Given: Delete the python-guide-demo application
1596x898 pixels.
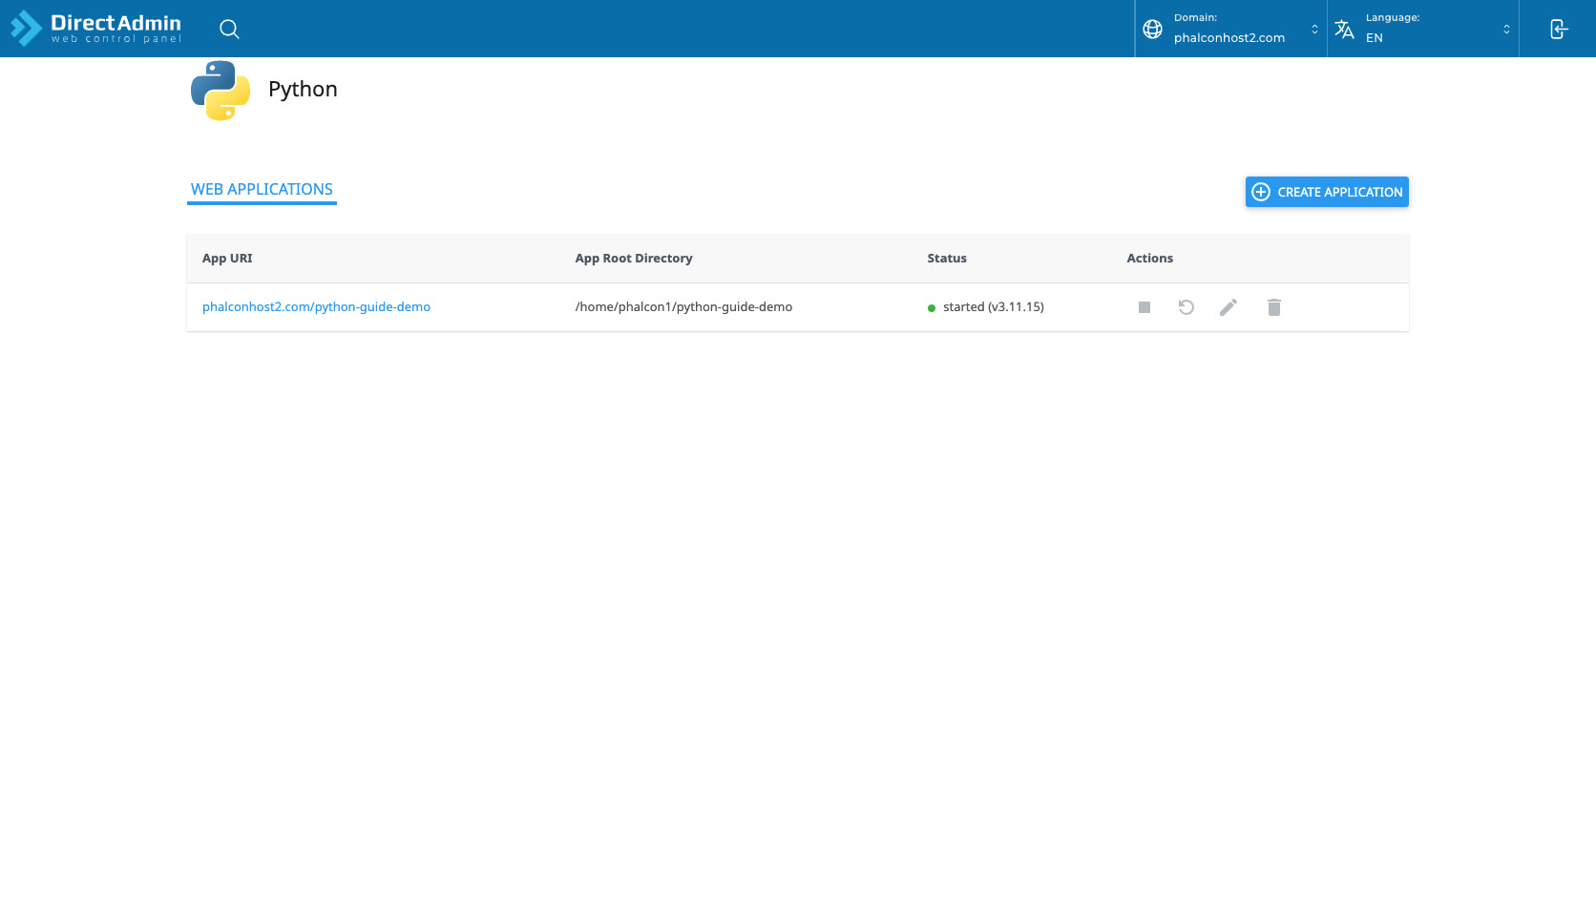Looking at the screenshot, I should point(1273,307).
